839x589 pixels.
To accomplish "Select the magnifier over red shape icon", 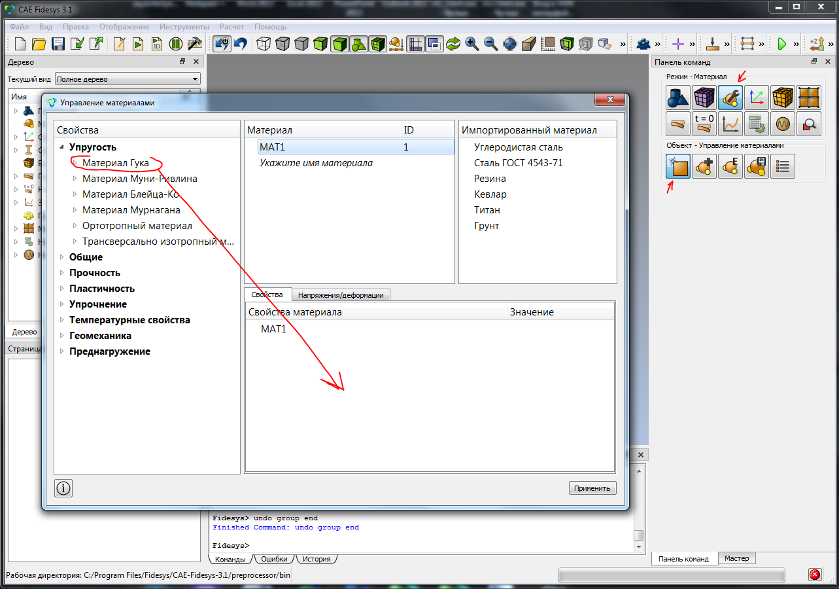I will 809,123.
